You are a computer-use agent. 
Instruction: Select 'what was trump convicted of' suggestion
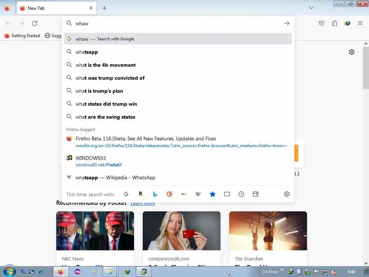178,78
